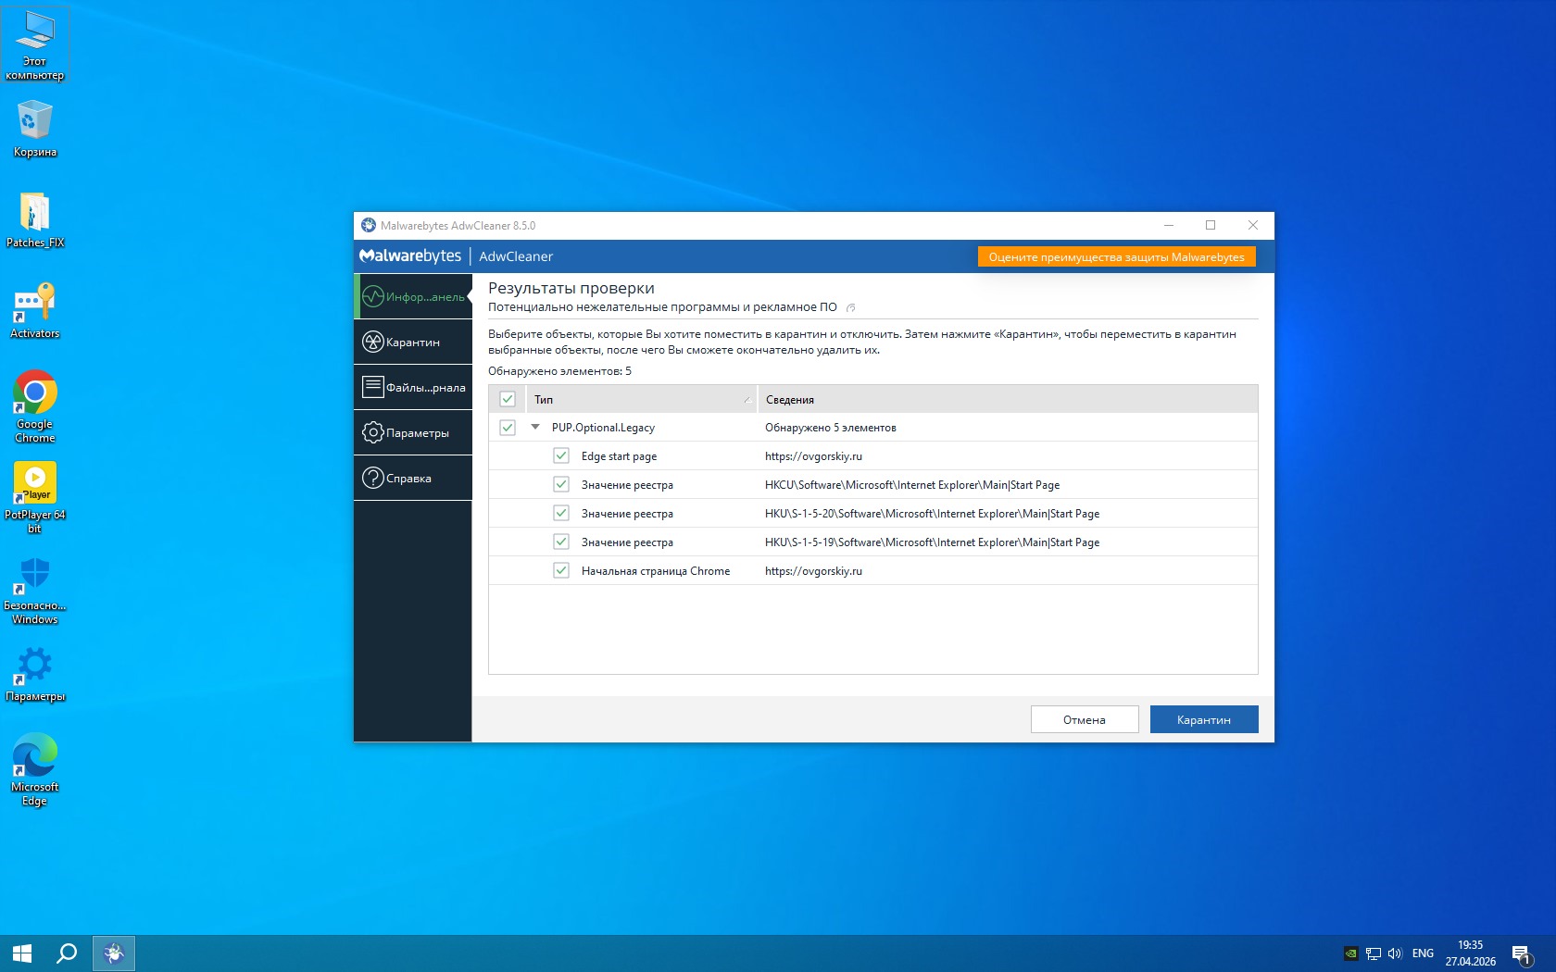Image resolution: width=1556 pixels, height=972 pixels.
Task: Collapse the PUP.Optional.Legacy group
Action: (535, 428)
